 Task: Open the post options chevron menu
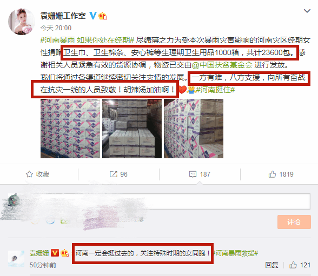[307, 11]
